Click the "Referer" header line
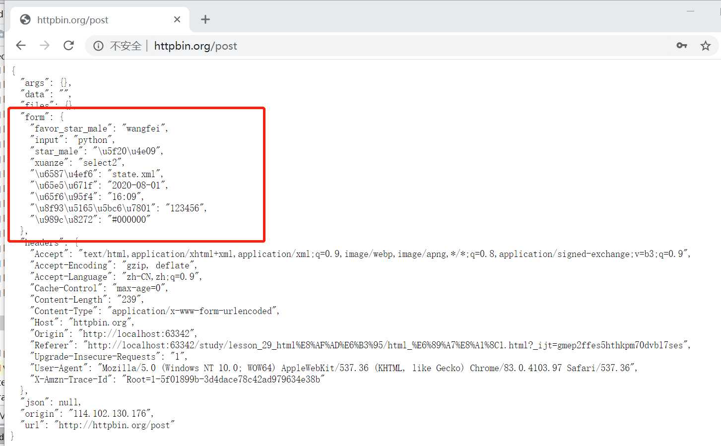 click(x=360, y=345)
